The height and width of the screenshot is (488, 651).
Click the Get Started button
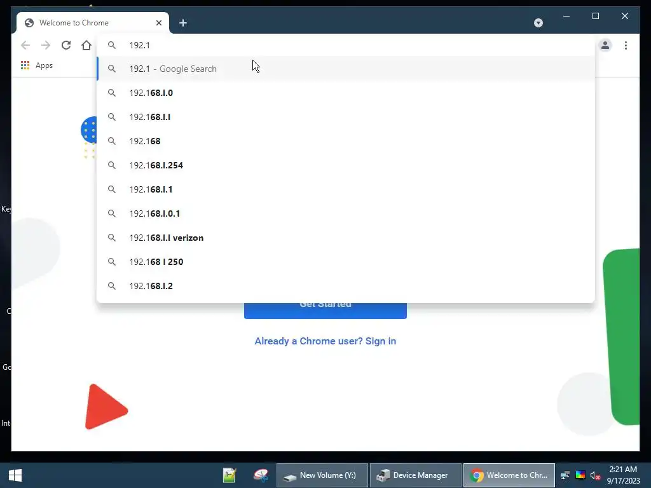click(325, 311)
